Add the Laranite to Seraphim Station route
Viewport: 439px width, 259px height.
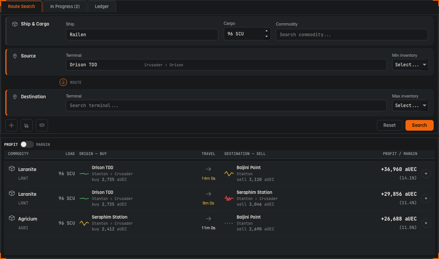pyautogui.click(x=426, y=198)
